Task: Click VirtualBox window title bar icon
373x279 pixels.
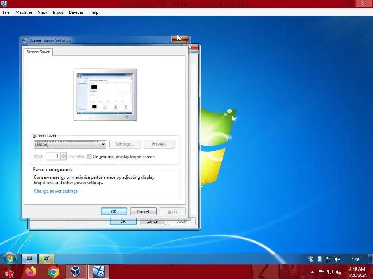Action: [4, 4]
